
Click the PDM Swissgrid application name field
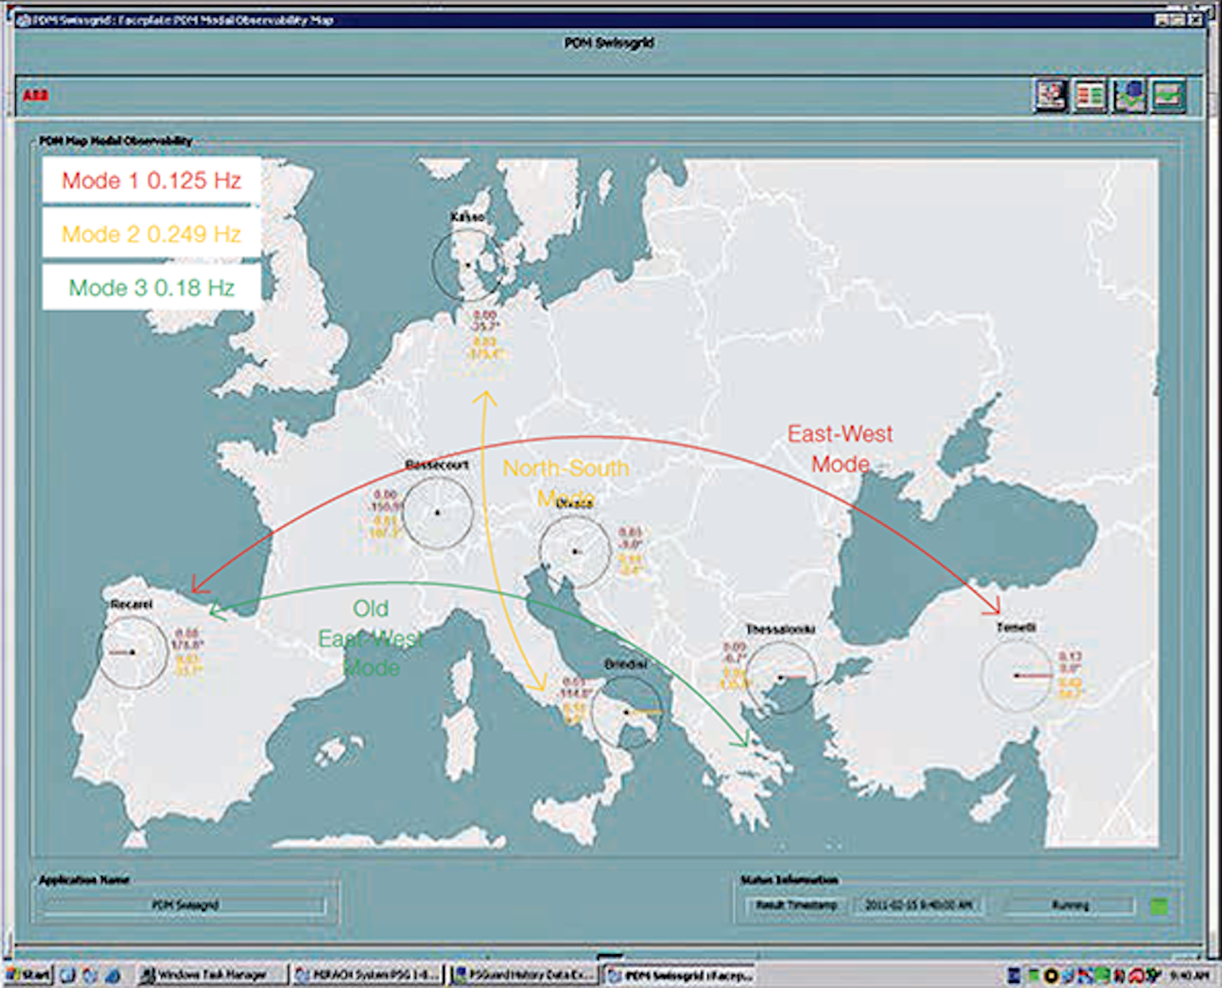pyautogui.click(x=185, y=906)
